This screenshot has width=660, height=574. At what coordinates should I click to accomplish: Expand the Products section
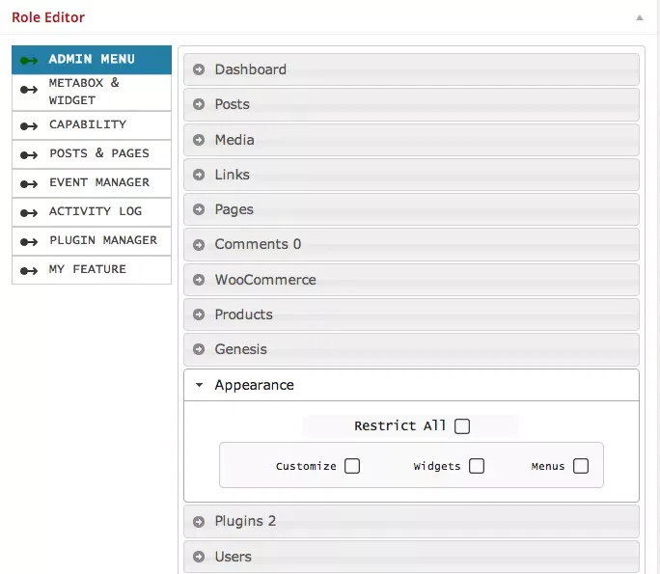[411, 314]
